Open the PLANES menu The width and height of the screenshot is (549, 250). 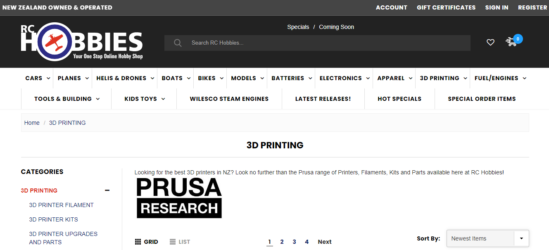69,78
